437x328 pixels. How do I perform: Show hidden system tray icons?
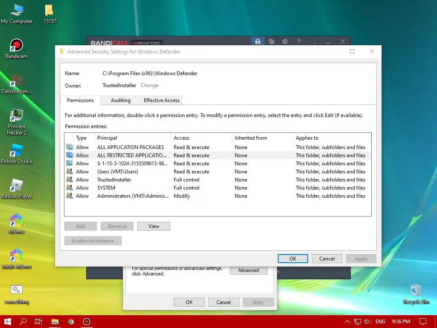(347, 322)
